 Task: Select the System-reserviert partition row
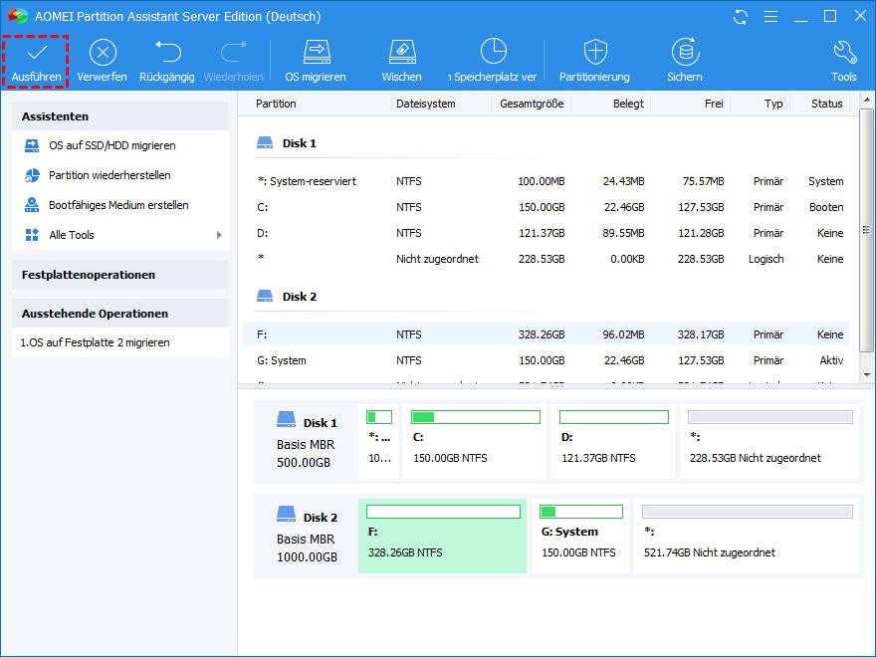(547, 181)
